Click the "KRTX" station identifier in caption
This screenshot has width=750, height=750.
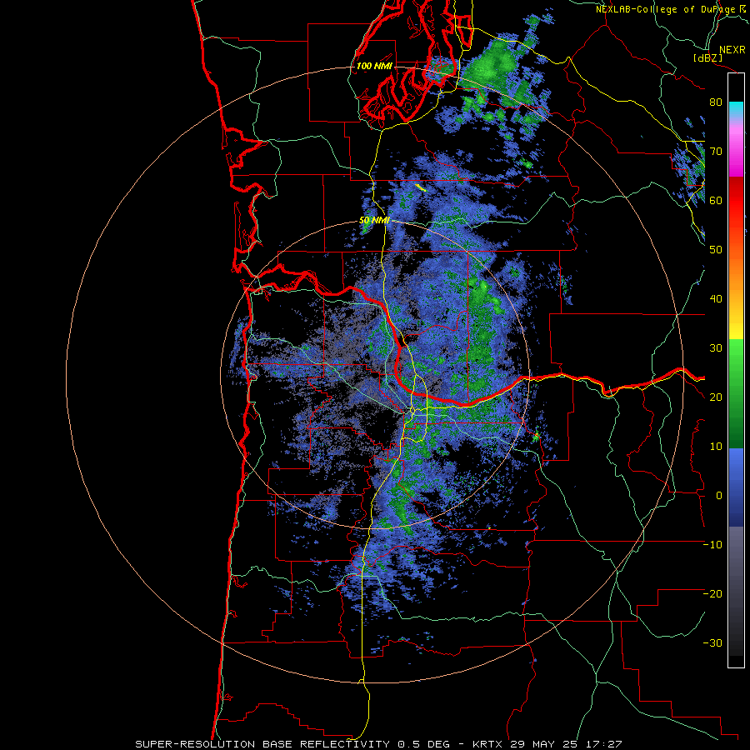(x=489, y=744)
